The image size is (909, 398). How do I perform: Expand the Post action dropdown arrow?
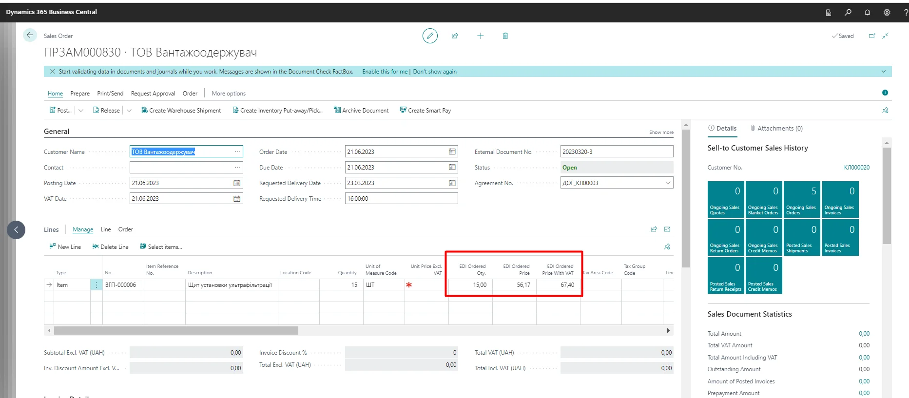[x=81, y=111]
